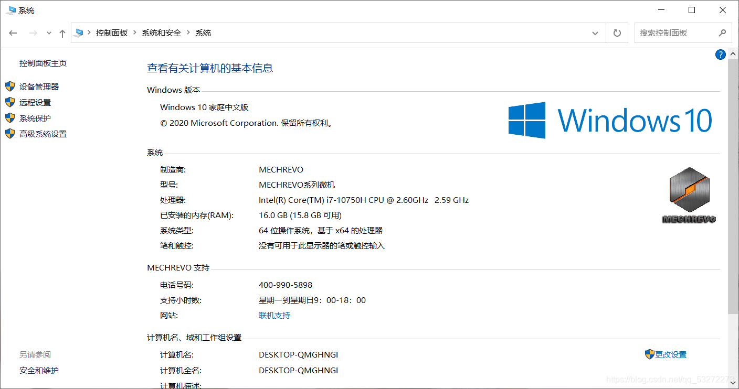The image size is (739, 389).
Task: Click the shield icon beside 系统保护
Action: pos(10,118)
